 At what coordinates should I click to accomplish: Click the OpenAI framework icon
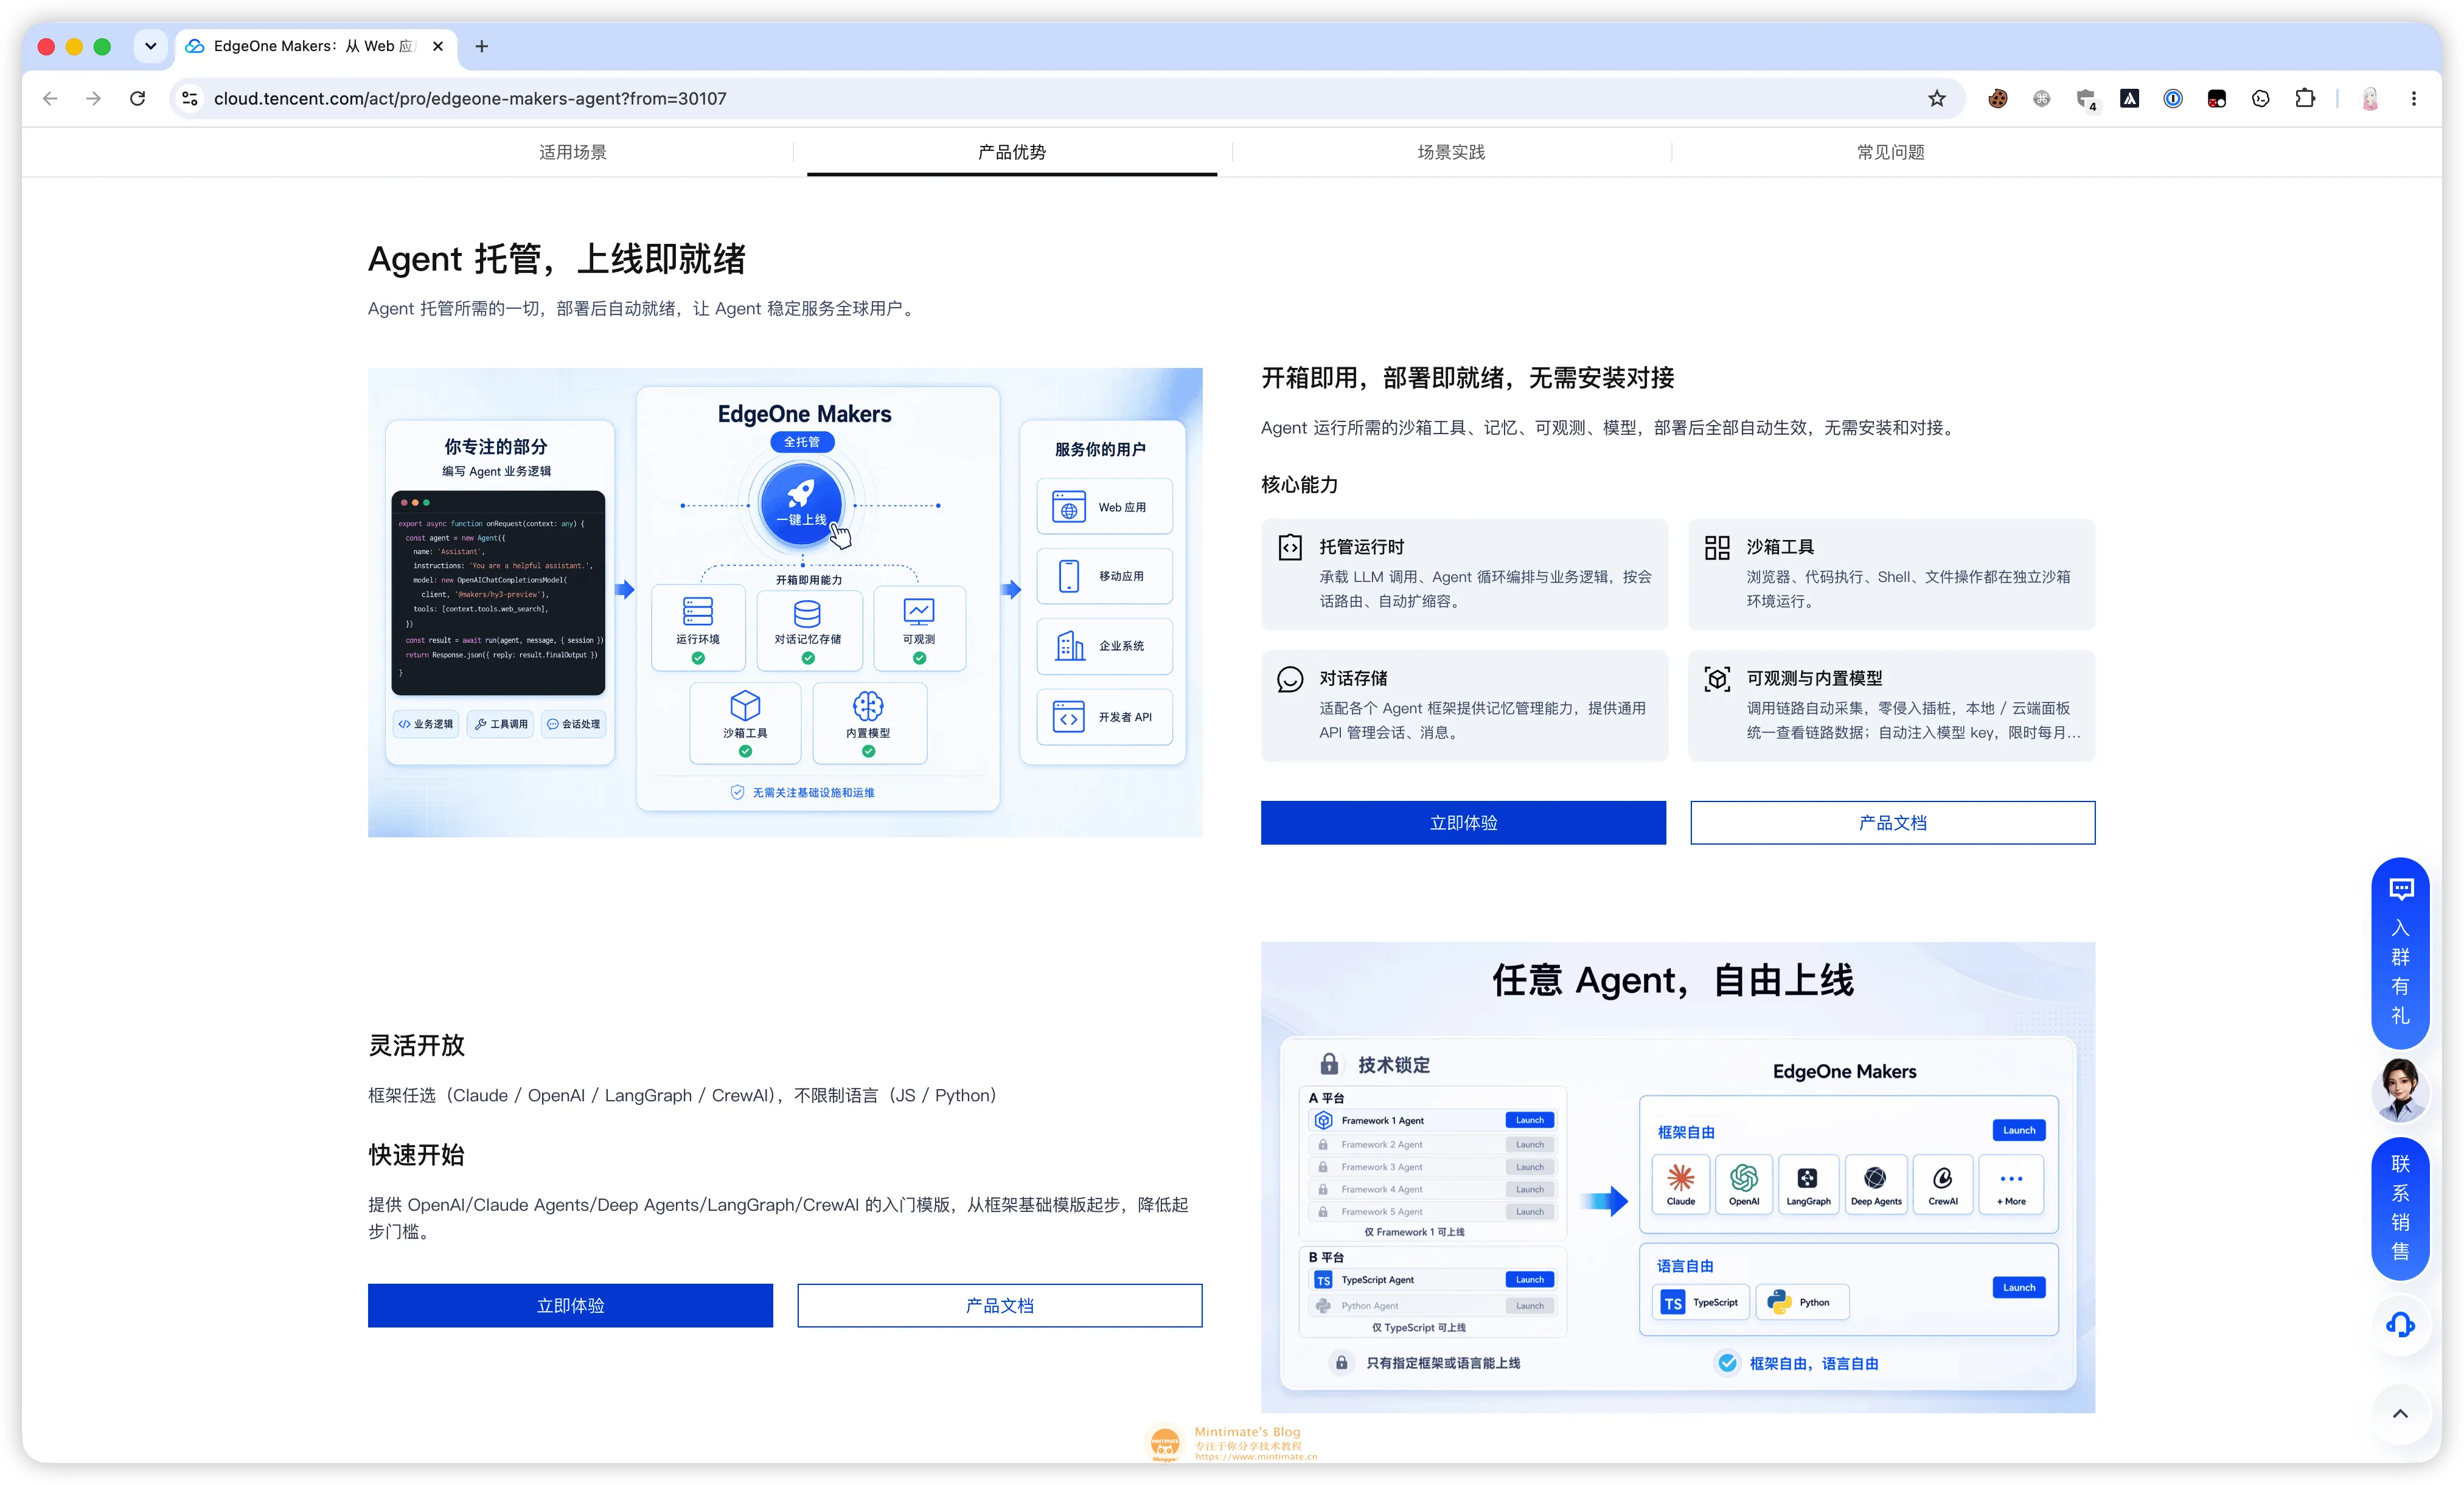coord(1744,1183)
